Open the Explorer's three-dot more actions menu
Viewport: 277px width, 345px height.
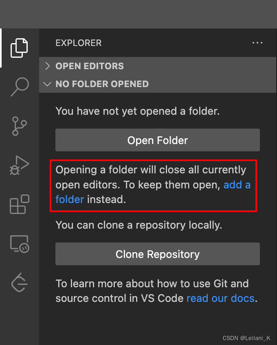(257, 43)
